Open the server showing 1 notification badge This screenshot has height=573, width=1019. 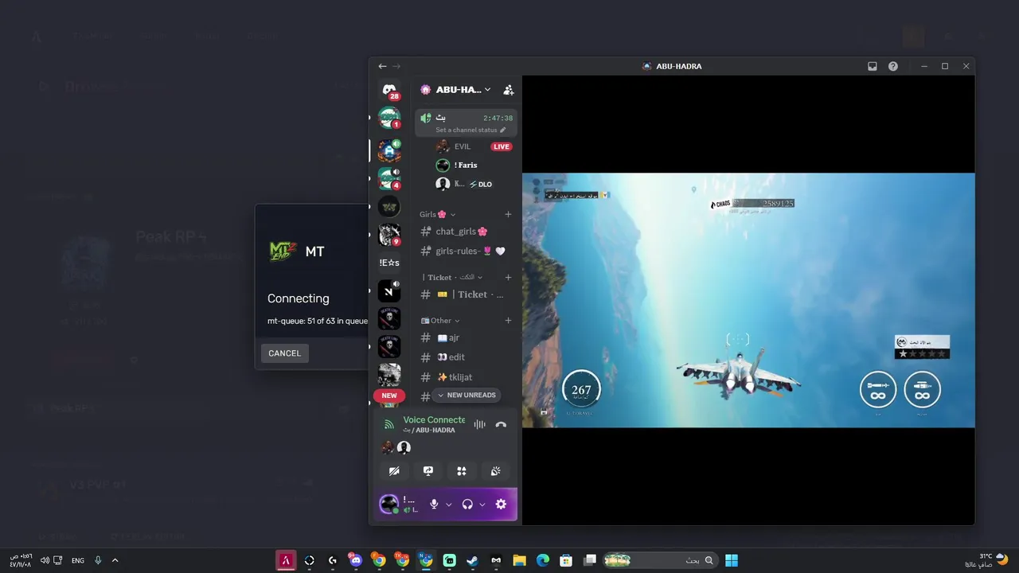(389, 118)
